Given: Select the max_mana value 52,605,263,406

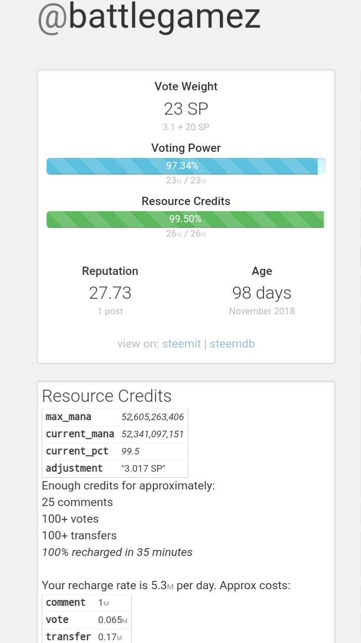Looking at the screenshot, I should [x=153, y=417].
